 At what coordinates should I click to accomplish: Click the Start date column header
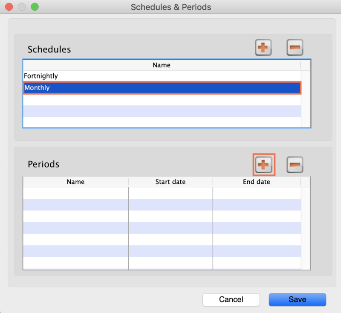170,182
